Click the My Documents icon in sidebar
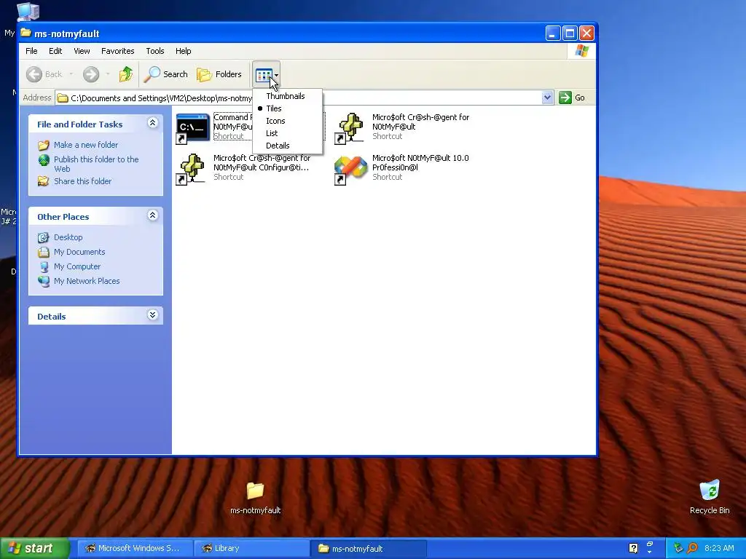The height and width of the screenshot is (559, 746). tap(44, 252)
